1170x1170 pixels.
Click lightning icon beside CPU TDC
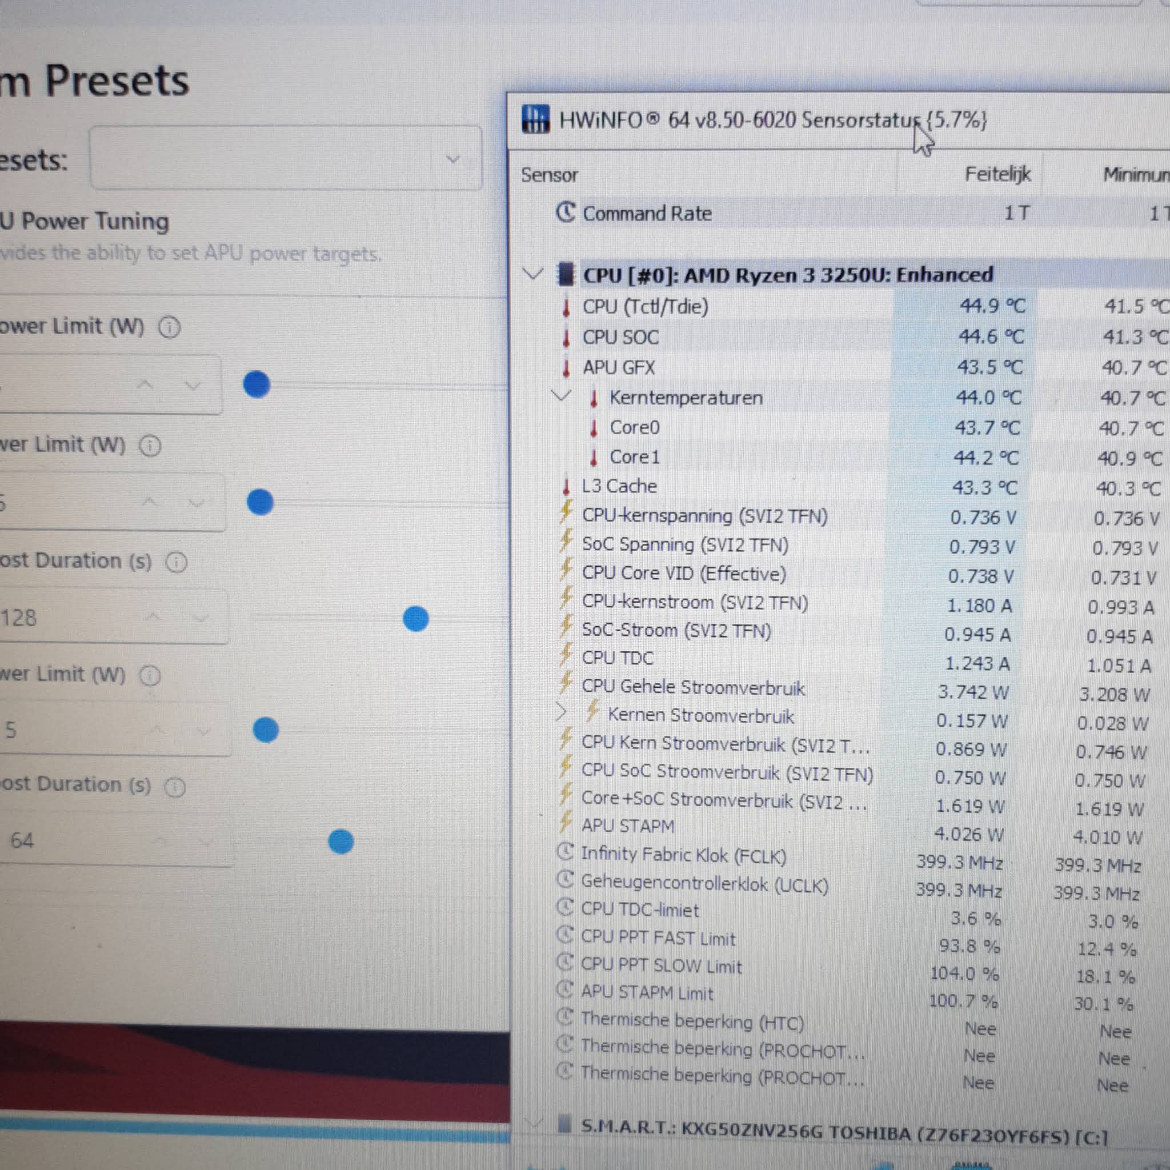coord(566,655)
